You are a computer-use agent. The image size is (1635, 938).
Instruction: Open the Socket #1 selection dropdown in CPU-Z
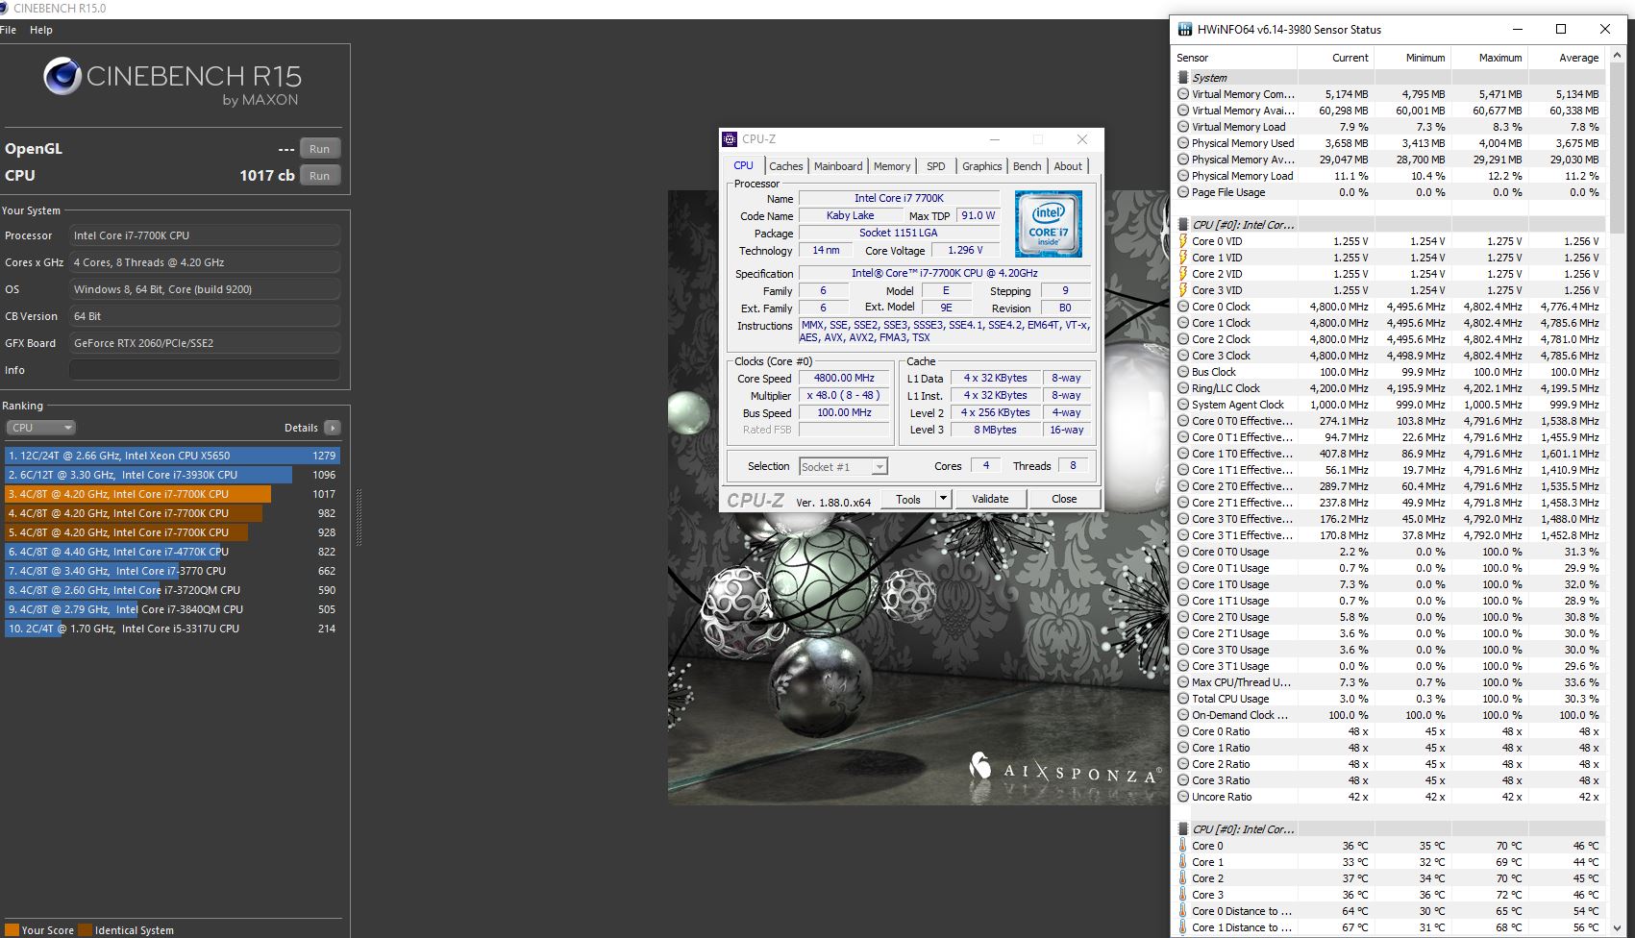[843, 467]
